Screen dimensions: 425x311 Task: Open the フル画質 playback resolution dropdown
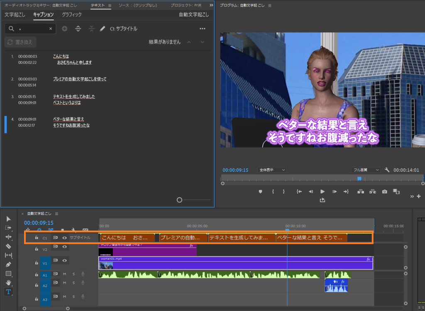[366, 170]
